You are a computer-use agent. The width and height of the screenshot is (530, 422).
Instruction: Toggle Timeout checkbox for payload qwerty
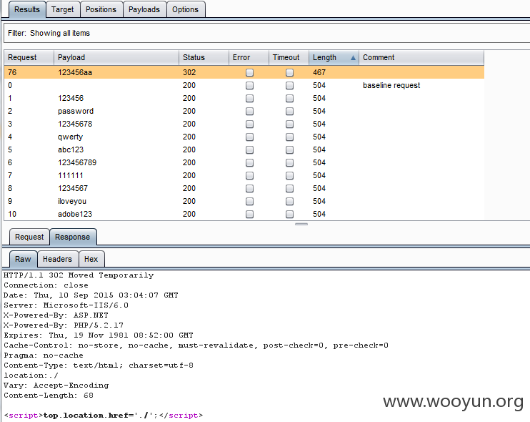(289, 137)
